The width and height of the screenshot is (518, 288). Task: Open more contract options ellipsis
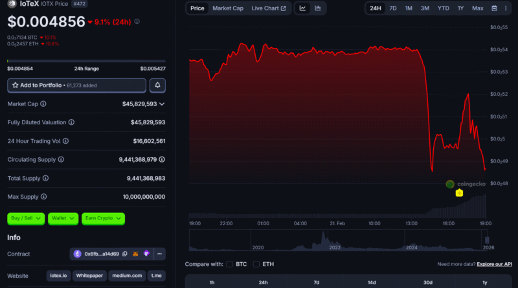(x=159, y=254)
